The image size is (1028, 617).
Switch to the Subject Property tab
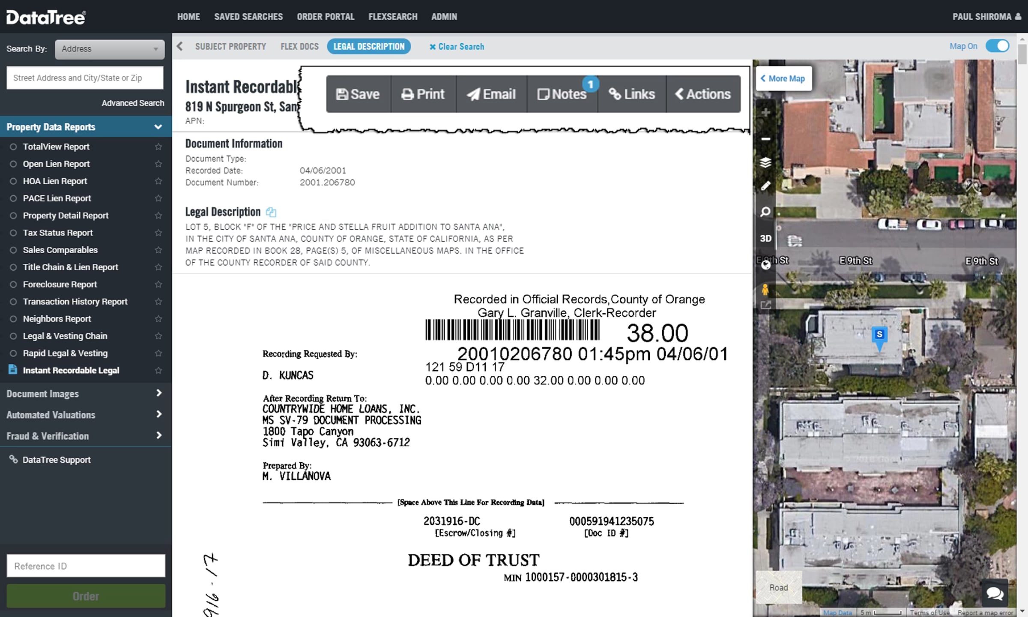pyautogui.click(x=230, y=46)
